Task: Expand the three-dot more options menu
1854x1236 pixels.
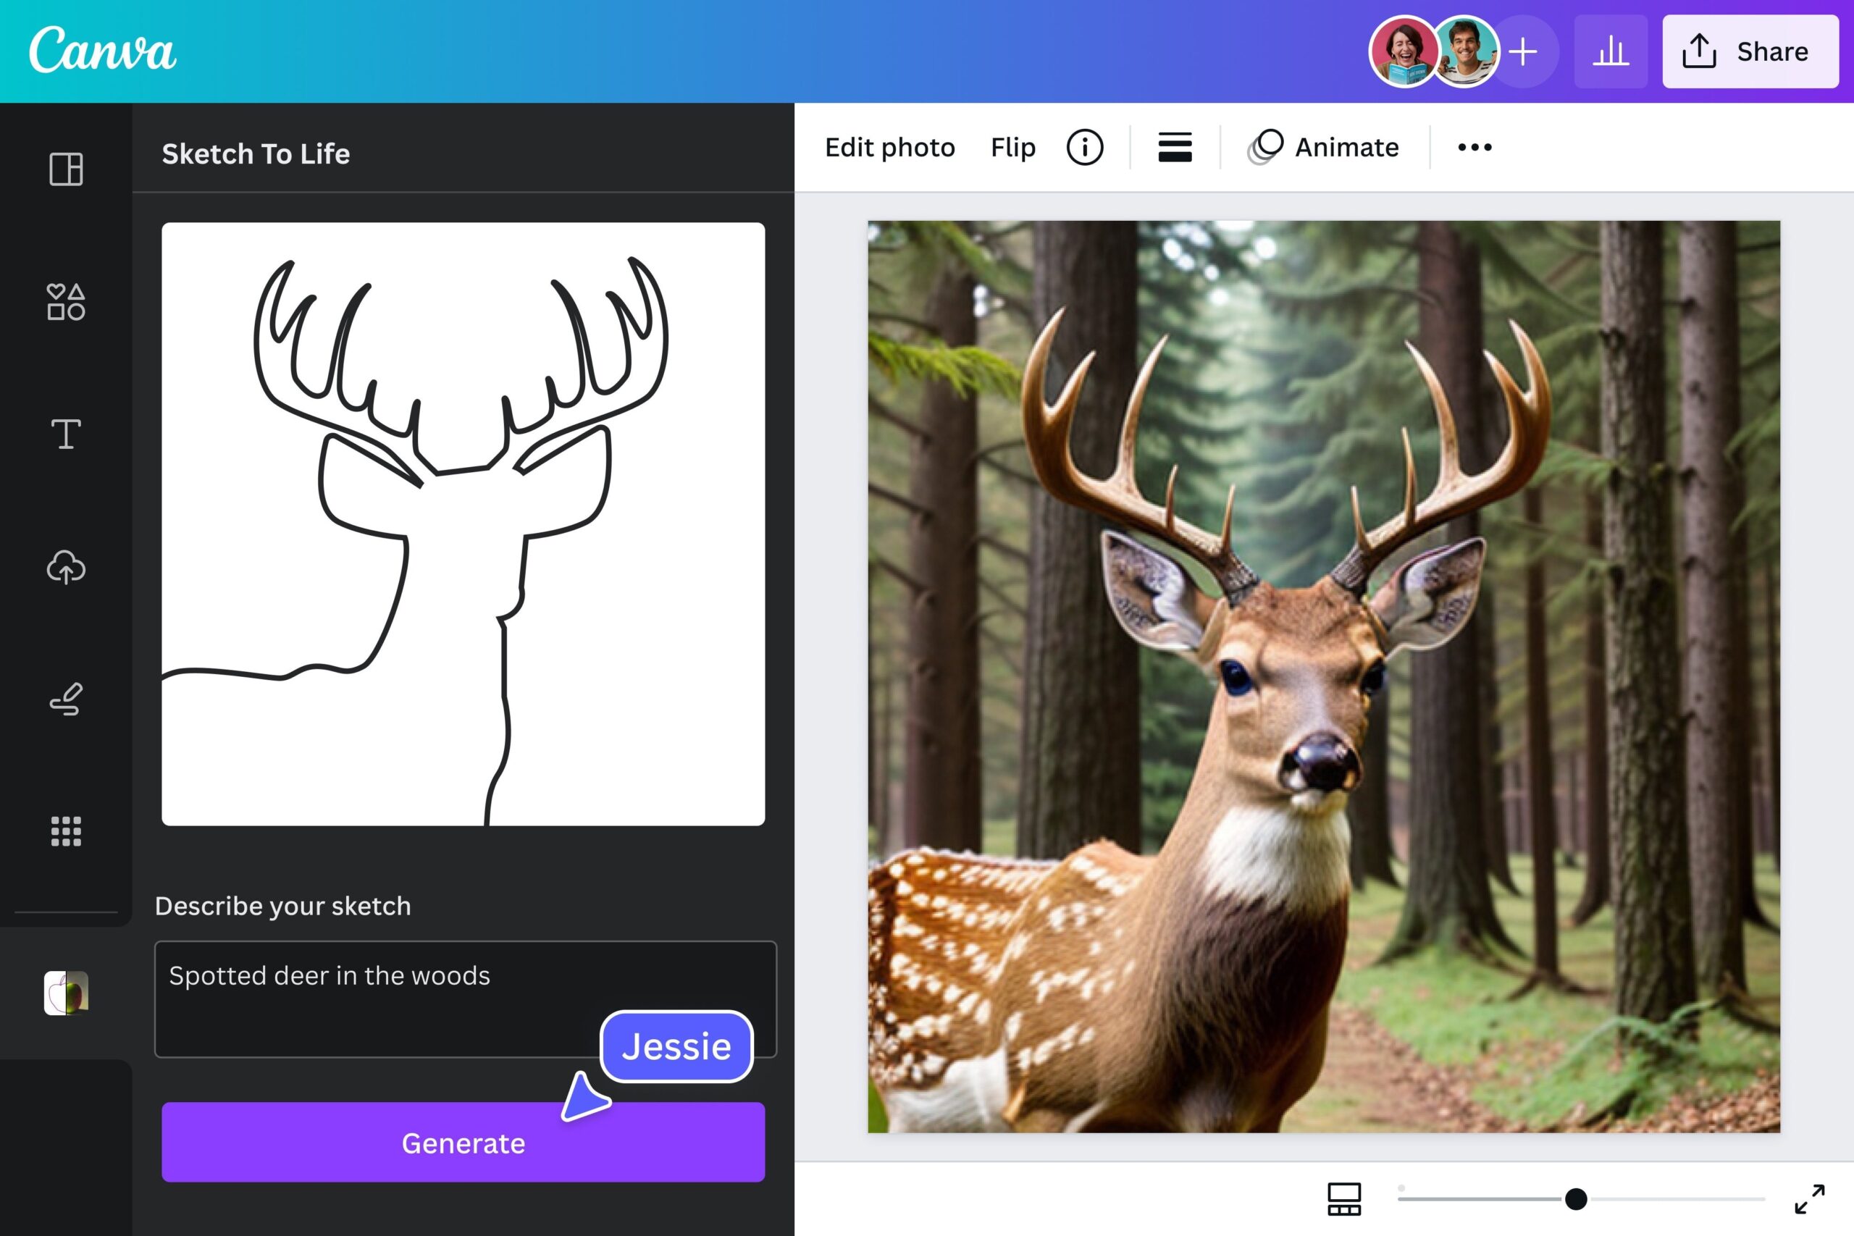Action: (x=1474, y=148)
